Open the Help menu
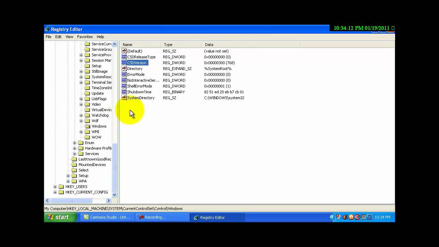The image size is (439, 247). (100, 37)
